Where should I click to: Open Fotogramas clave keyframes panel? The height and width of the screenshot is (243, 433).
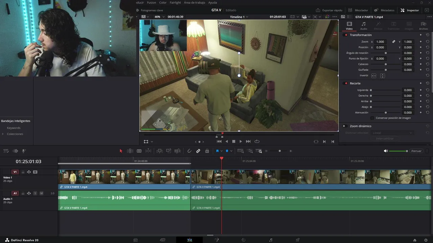[149, 10]
